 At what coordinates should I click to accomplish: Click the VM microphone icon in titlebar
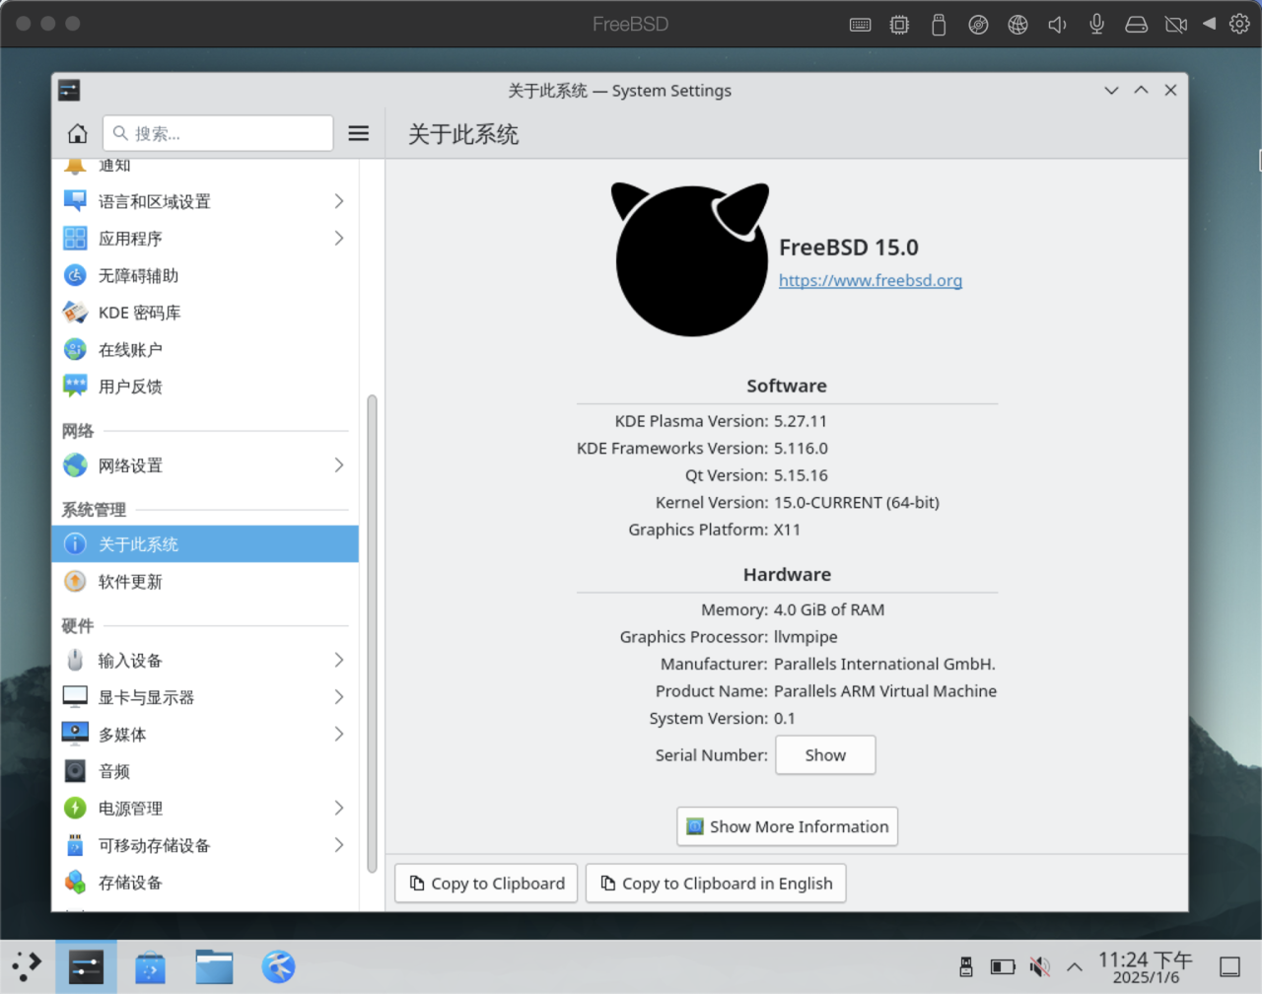[x=1096, y=24]
